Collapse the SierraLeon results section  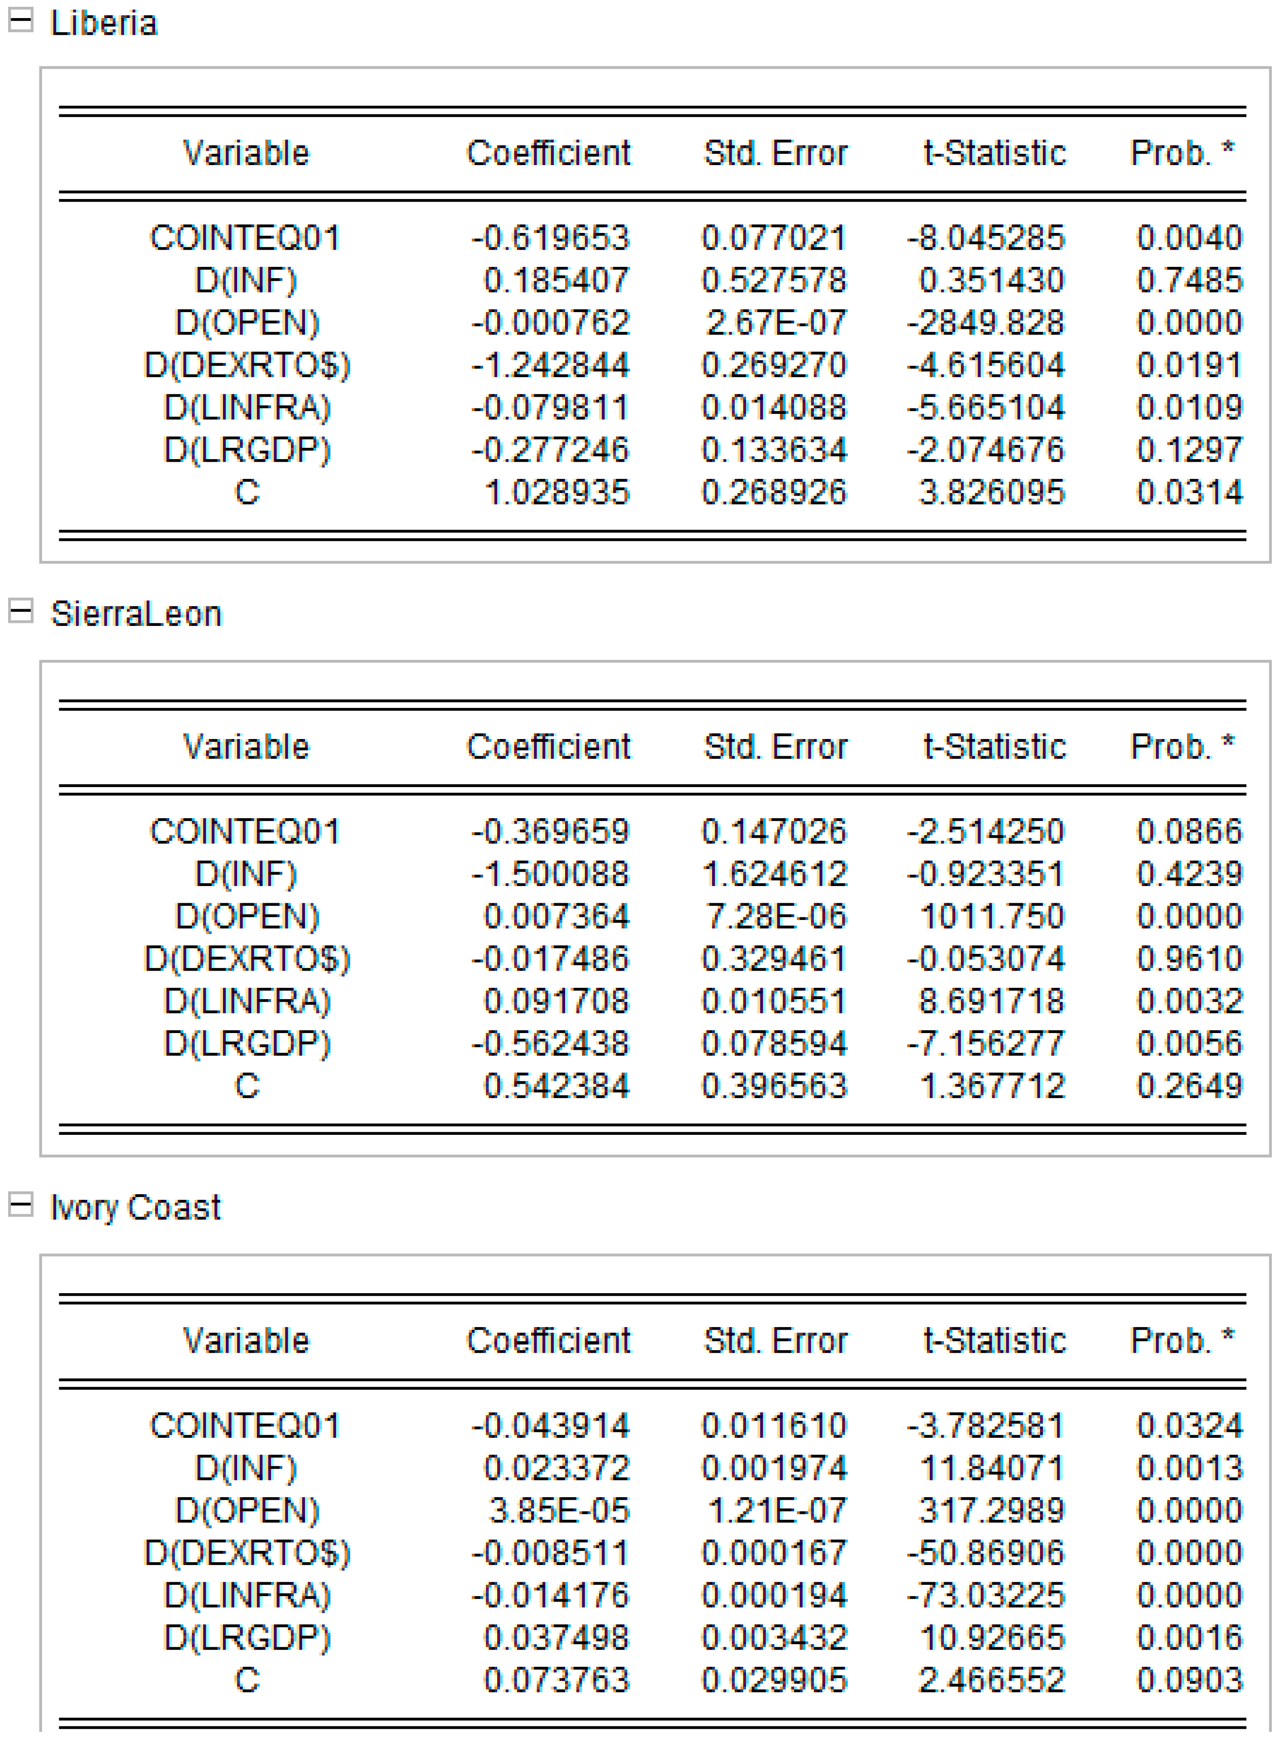click(x=20, y=612)
